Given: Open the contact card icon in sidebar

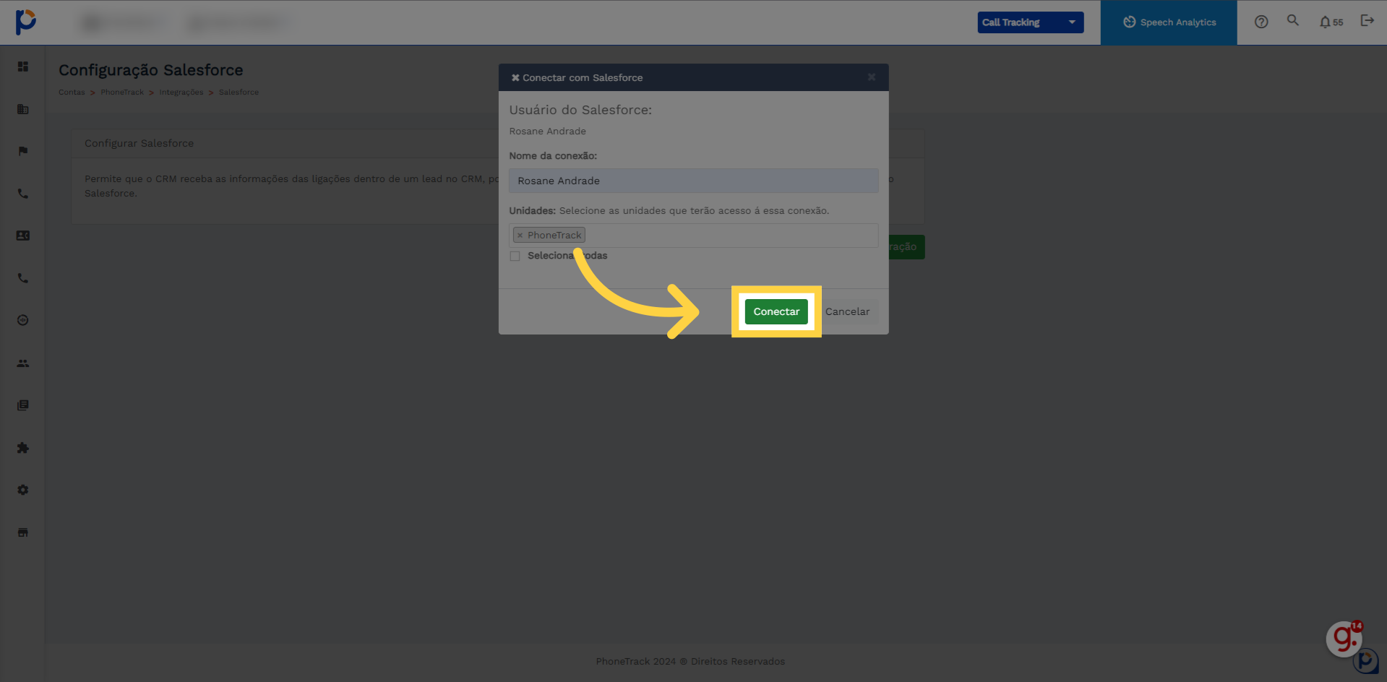Looking at the screenshot, I should [23, 236].
